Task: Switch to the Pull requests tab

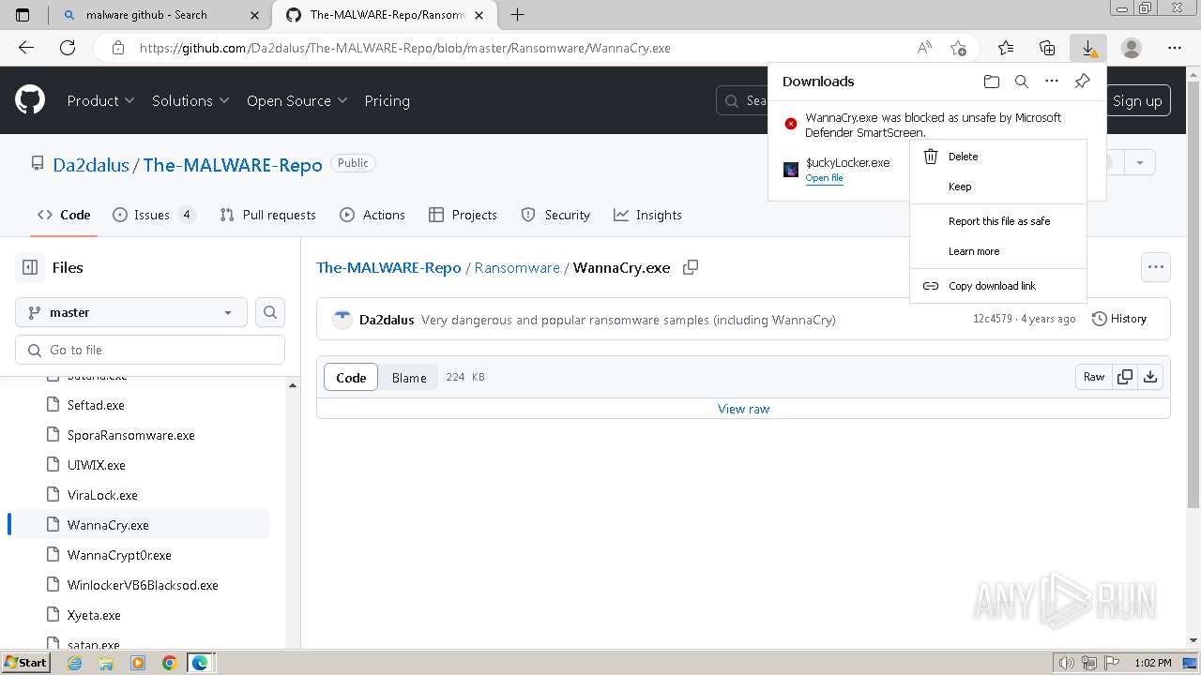Action: coord(268,215)
